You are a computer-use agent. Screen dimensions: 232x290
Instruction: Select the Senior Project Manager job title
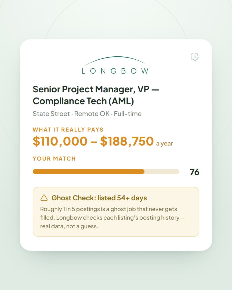coord(96,95)
